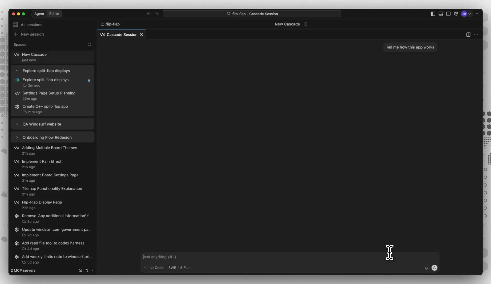Collapse the Explore split-flap displays group
The height and width of the screenshot is (284, 491).
(17, 71)
